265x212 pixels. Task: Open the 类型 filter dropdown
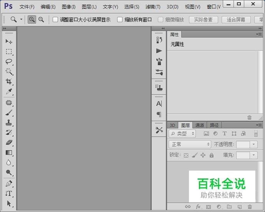tap(182, 133)
